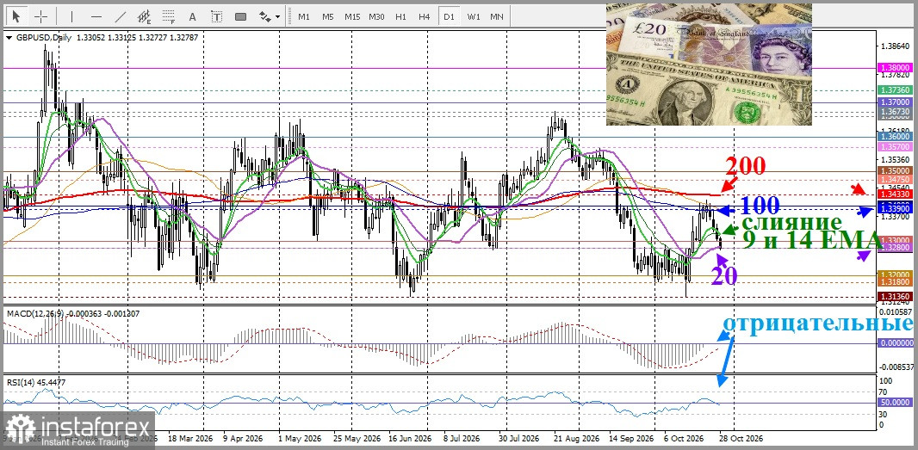918x450 pixels.
Task: Click the 28 Oct 2026 date label
Action: 741,438
